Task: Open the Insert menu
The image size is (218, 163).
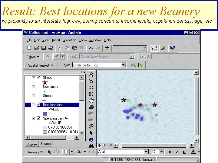Action: (56, 40)
